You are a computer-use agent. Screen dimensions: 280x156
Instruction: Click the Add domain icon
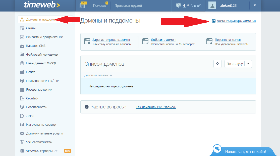click(146, 41)
